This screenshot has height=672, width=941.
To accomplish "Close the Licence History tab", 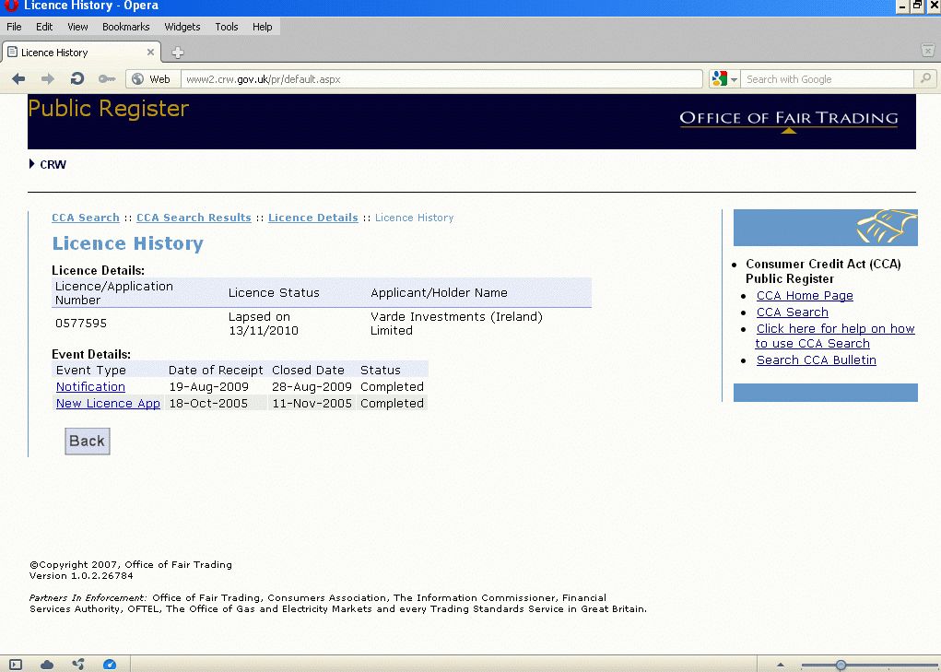I will coord(150,53).
